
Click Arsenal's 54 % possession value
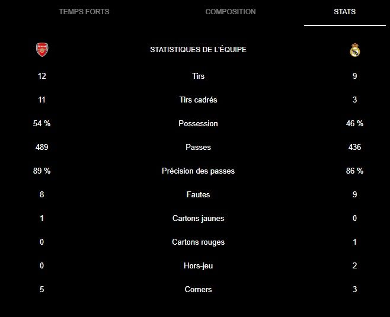click(x=41, y=124)
